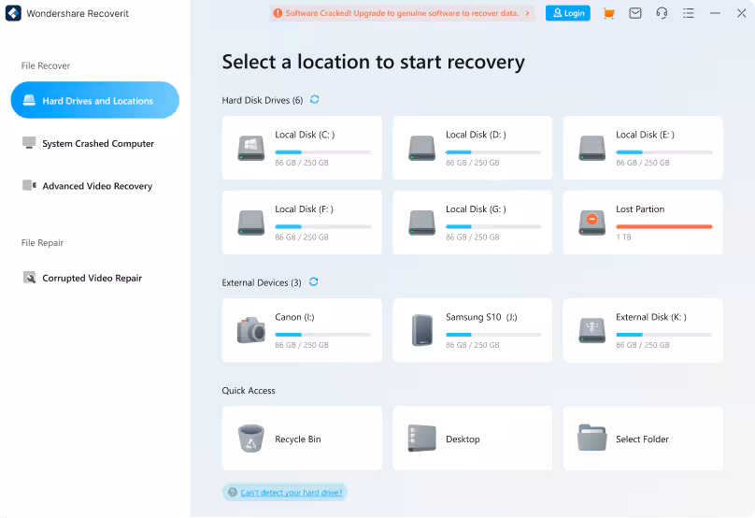
Task: Choose the Desktop quick access label
Action: (x=463, y=439)
